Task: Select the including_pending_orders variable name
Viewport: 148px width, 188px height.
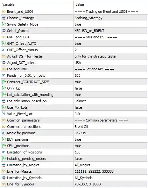Action: coord(26,159)
